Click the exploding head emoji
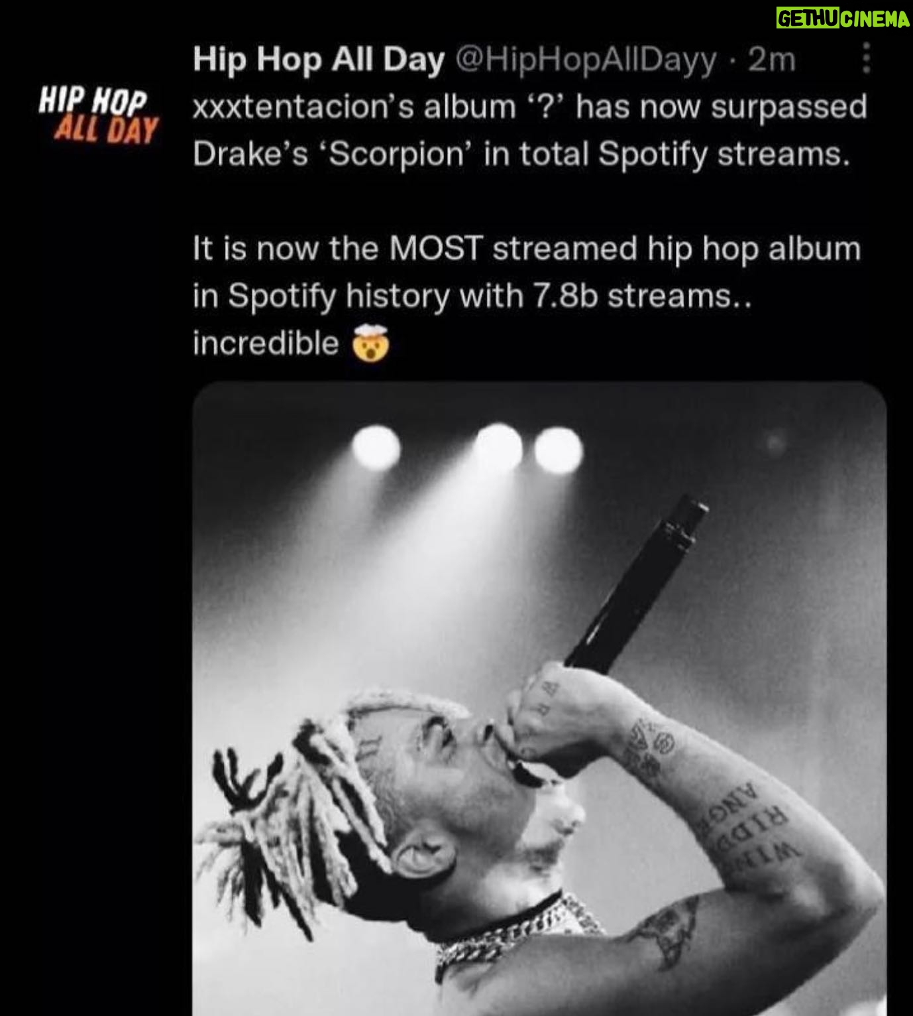Image resolution: width=913 pixels, height=1016 pixels. (371, 344)
